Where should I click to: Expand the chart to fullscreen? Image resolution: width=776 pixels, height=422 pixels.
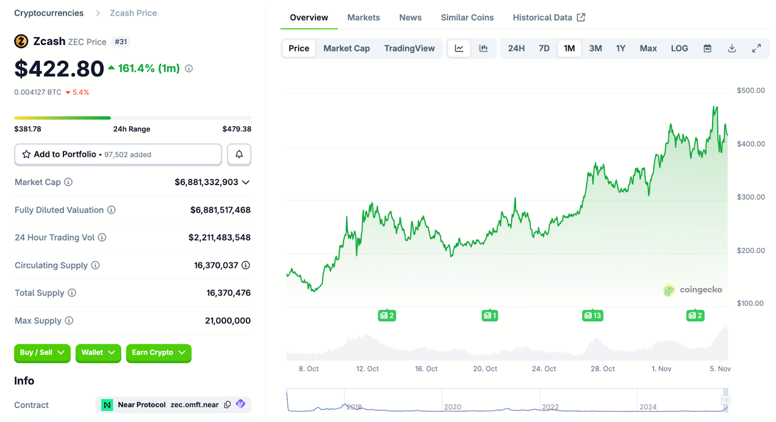point(756,48)
